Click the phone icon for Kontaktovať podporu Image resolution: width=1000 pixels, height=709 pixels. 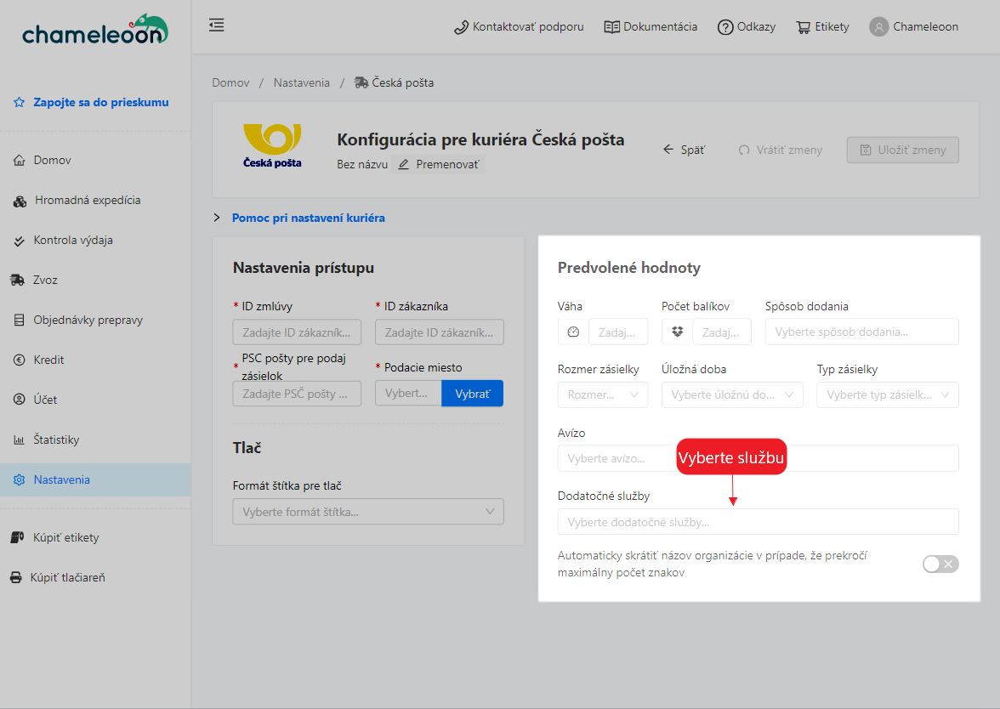462,27
